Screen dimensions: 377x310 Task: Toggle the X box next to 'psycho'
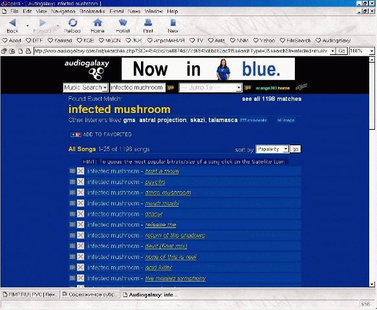click(81, 181)
